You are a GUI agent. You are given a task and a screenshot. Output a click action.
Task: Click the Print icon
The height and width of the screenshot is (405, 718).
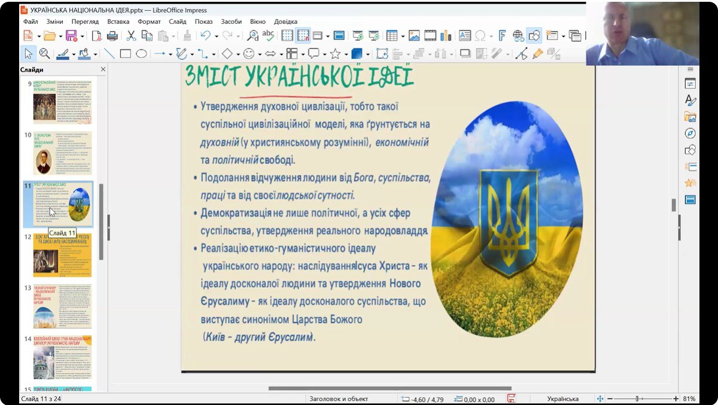click(112, 36)
